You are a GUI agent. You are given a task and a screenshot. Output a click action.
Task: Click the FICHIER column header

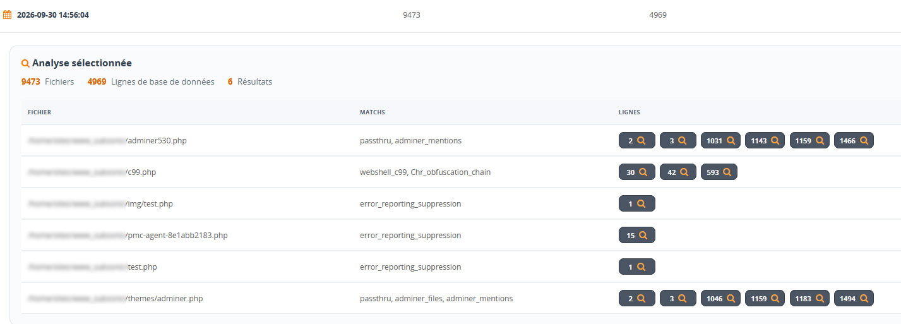tap(40, 112)
